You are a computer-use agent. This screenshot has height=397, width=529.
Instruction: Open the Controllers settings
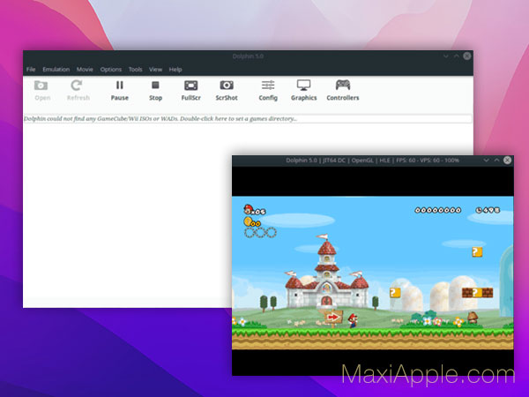click(342, 90)
